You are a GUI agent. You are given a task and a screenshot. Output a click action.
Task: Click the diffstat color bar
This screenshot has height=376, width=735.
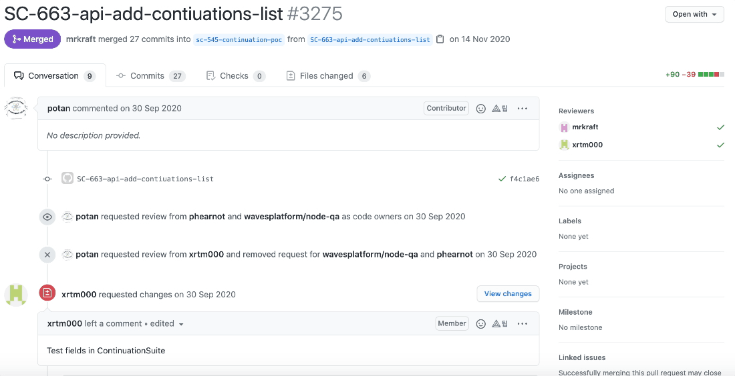point(711,75)
